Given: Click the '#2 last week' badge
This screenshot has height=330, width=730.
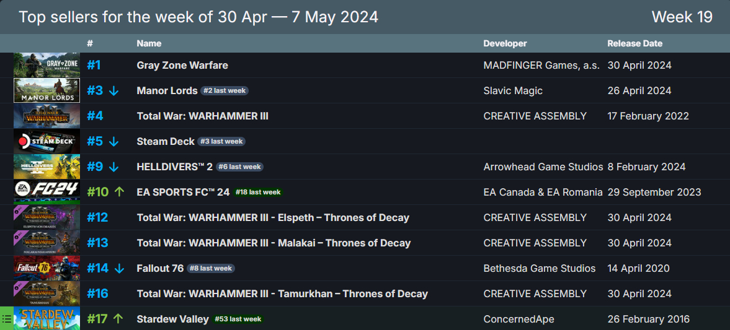Looking at the screenshot, I should pos(225,90).
